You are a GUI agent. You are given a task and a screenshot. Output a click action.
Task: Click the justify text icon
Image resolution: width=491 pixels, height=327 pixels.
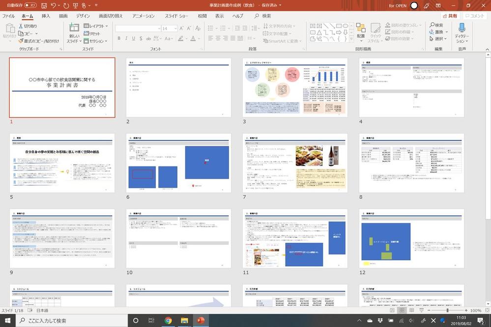[x=233, y=38]
